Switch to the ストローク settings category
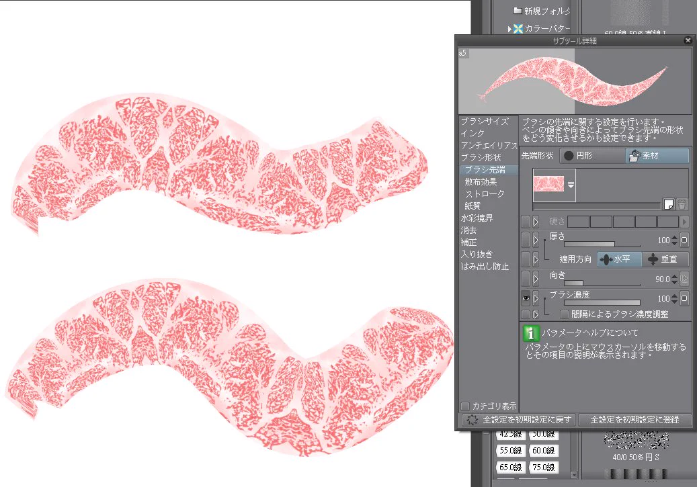Image resolution: width=697 pixels, height=487 pixels. pos(485,193)
